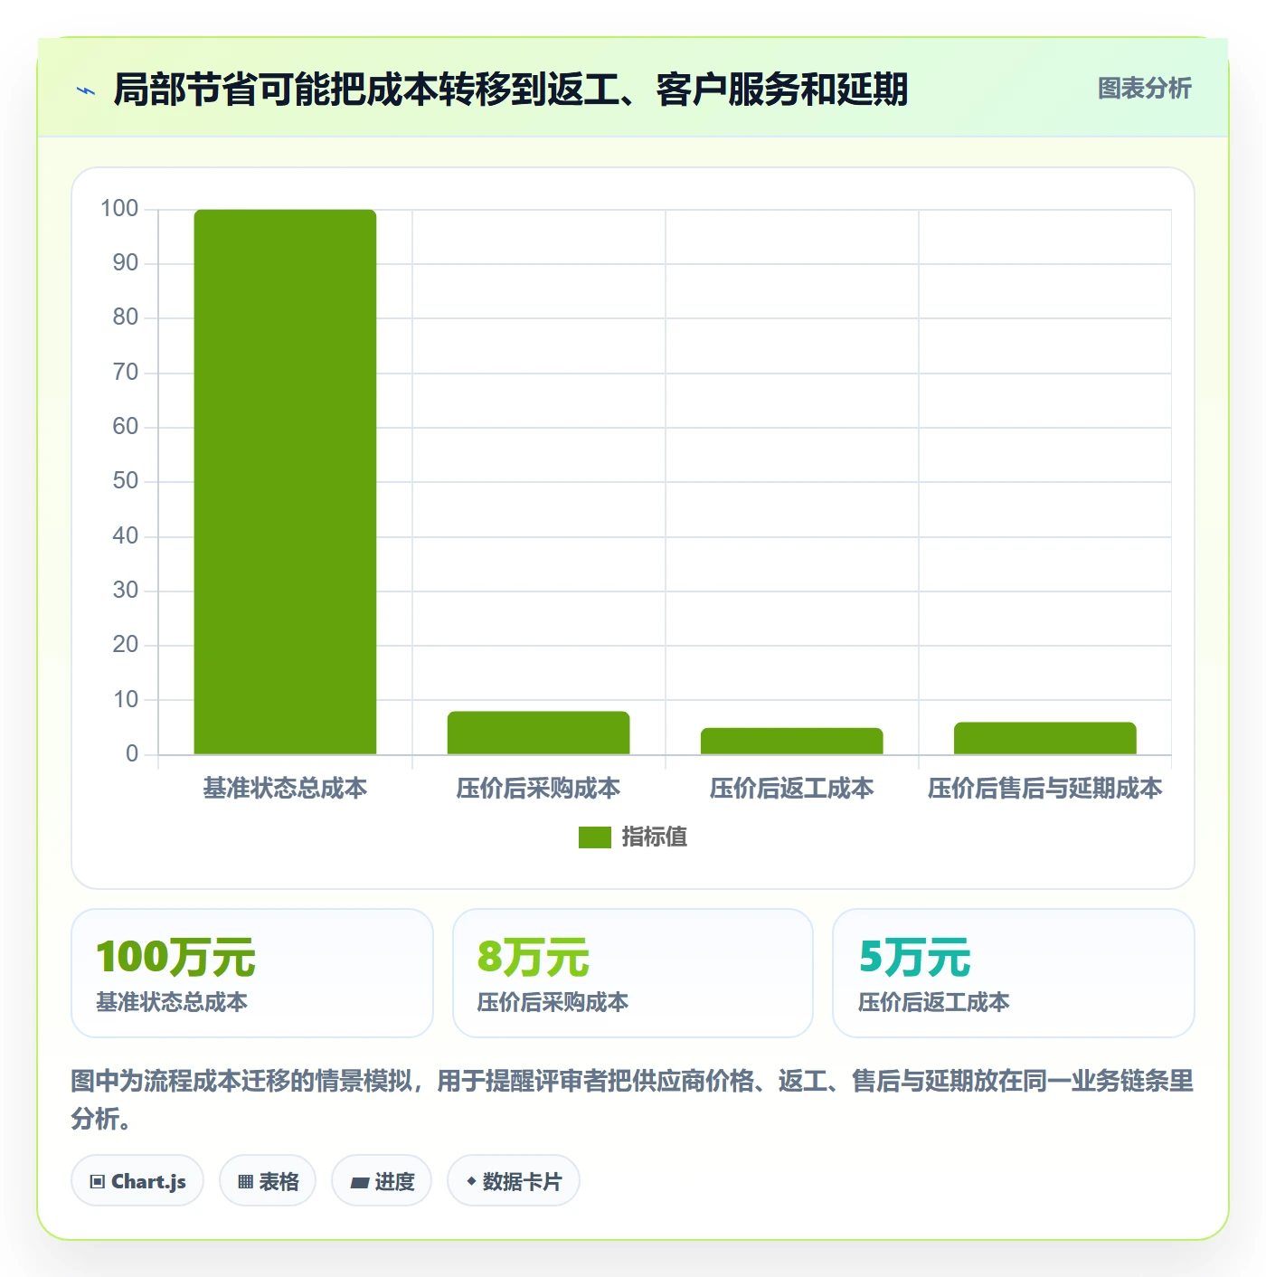The width and height of the screenshot is (1266, 1277).
Task: Click the 图表分析 label in header
Action: pos(1144,89)
